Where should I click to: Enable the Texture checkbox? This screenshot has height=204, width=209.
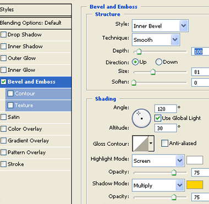point(10,105)
